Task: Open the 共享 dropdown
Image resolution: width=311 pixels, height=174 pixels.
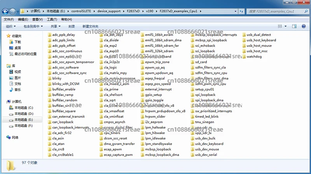Action: (56, 26)
